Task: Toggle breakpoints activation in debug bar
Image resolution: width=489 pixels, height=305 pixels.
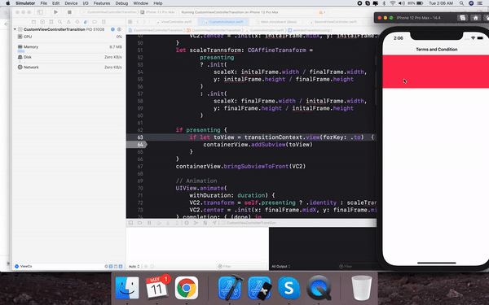Action: [139, 223]
